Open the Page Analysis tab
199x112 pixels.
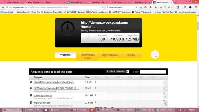(x=109, y=55)
